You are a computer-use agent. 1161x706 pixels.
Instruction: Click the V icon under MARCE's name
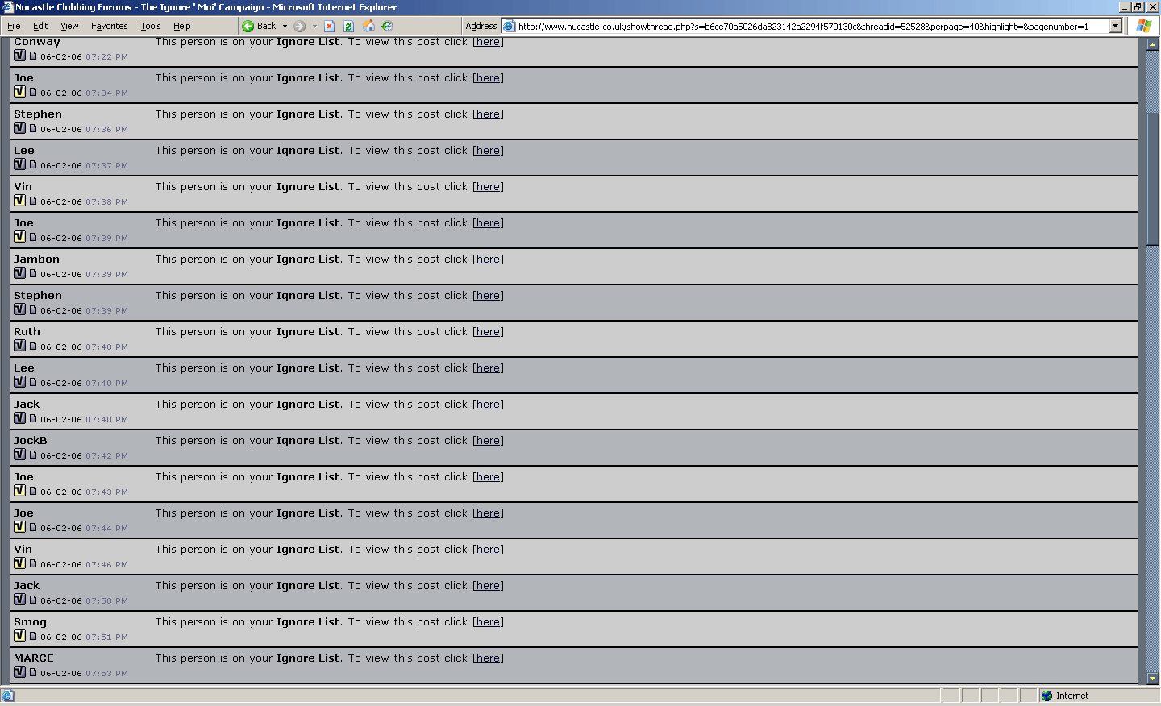coord(19,672)
